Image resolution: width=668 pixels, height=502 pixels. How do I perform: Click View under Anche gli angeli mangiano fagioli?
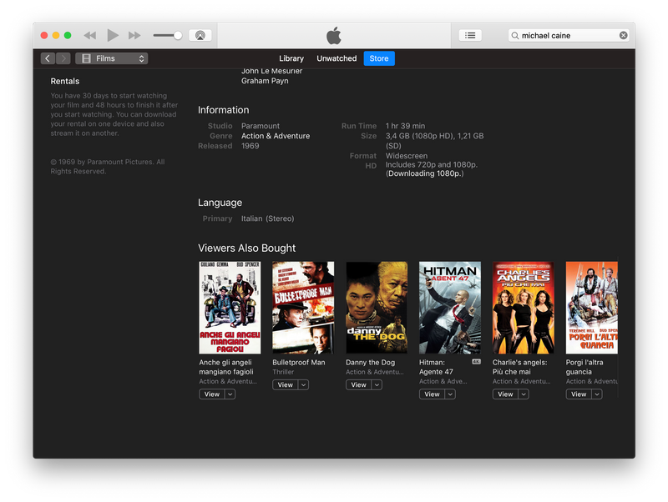tap(211, 394)
